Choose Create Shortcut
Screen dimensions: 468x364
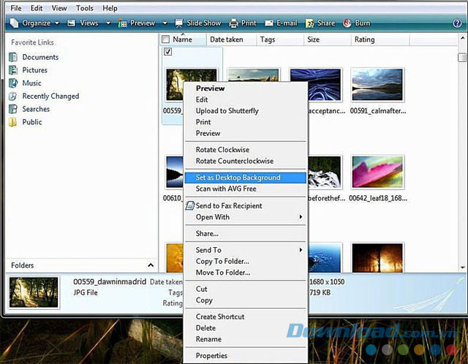[x=246, y=317]
